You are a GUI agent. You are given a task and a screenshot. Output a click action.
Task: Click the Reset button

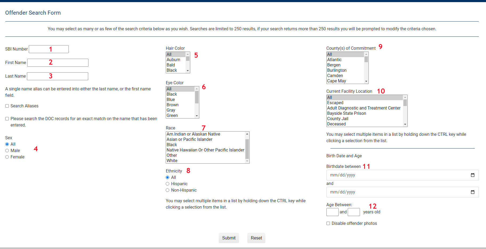[256, 238]
